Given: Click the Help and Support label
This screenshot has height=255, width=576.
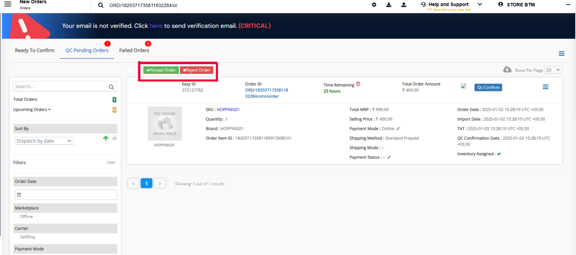Looking at the screenshot, I should [449, 4].
